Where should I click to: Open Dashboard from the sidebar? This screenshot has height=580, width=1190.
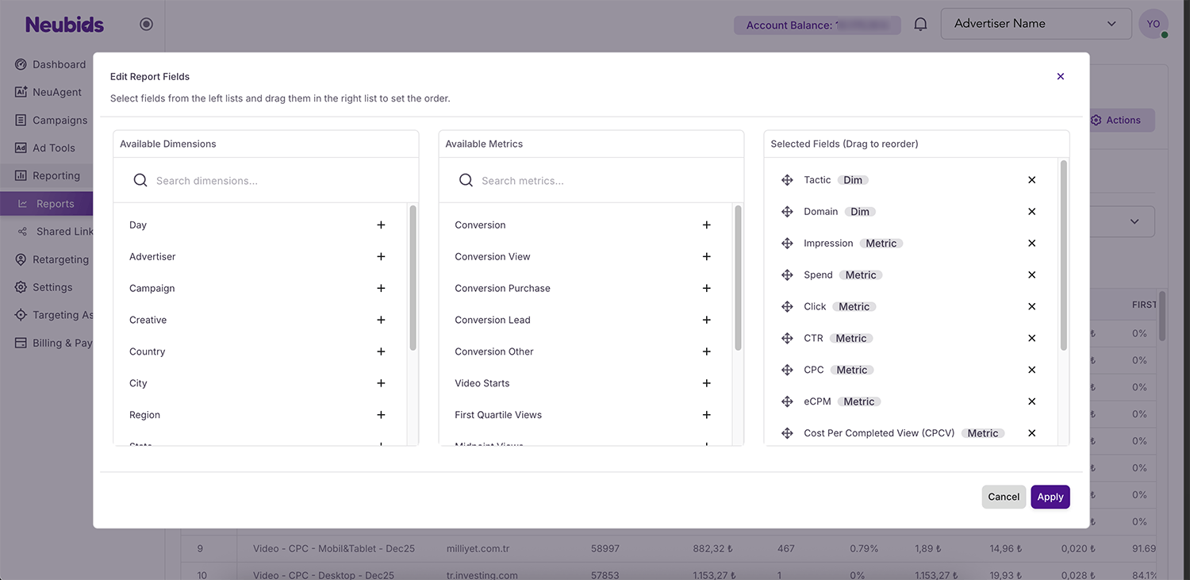pos(58,65)
